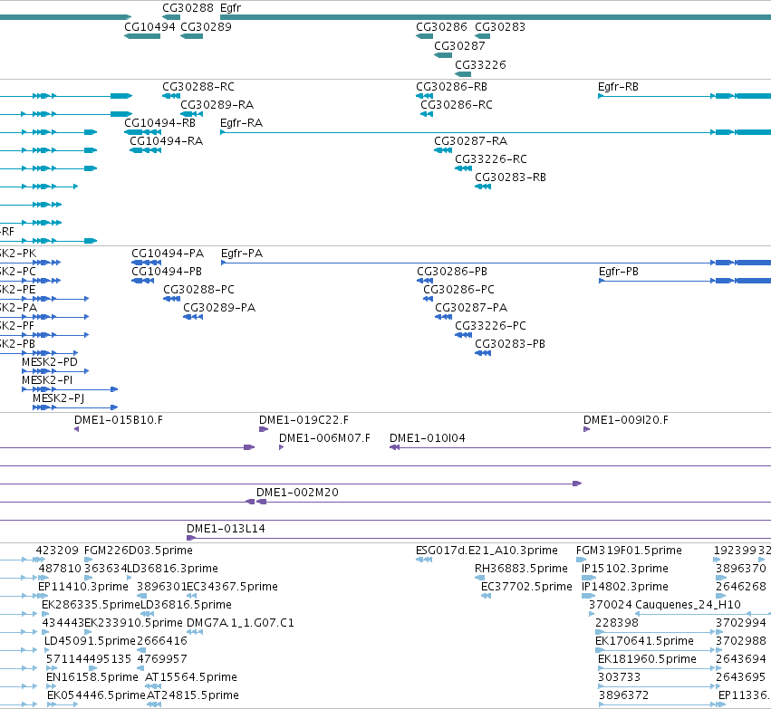Screen dimensions: 771x709
Task: Select the CG33226 gene label
Action: pyautogui.click(x=480, y=65)
